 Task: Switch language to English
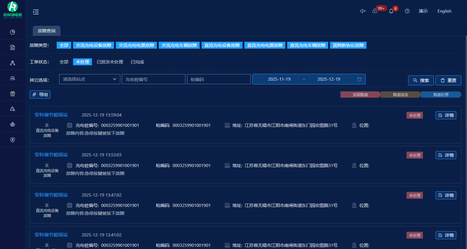444,11
